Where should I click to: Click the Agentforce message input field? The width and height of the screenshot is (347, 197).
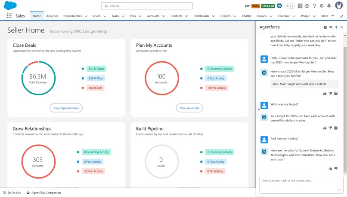click(301, 185)
